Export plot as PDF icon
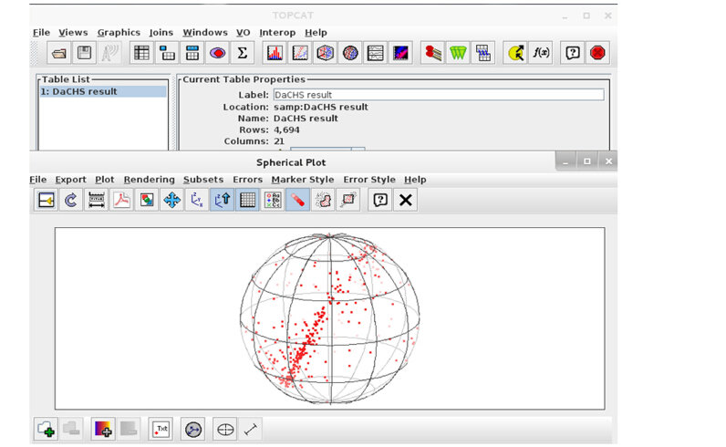726x447 pixels. click(x=121, y=200)
